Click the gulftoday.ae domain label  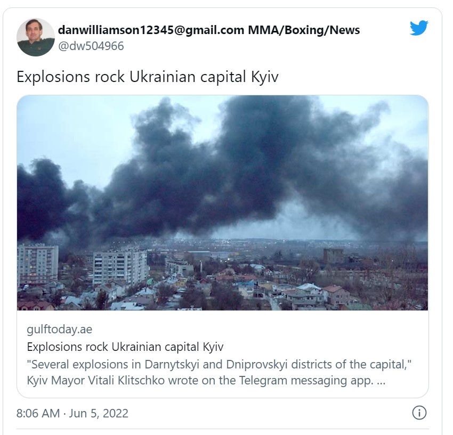(60, 330)
